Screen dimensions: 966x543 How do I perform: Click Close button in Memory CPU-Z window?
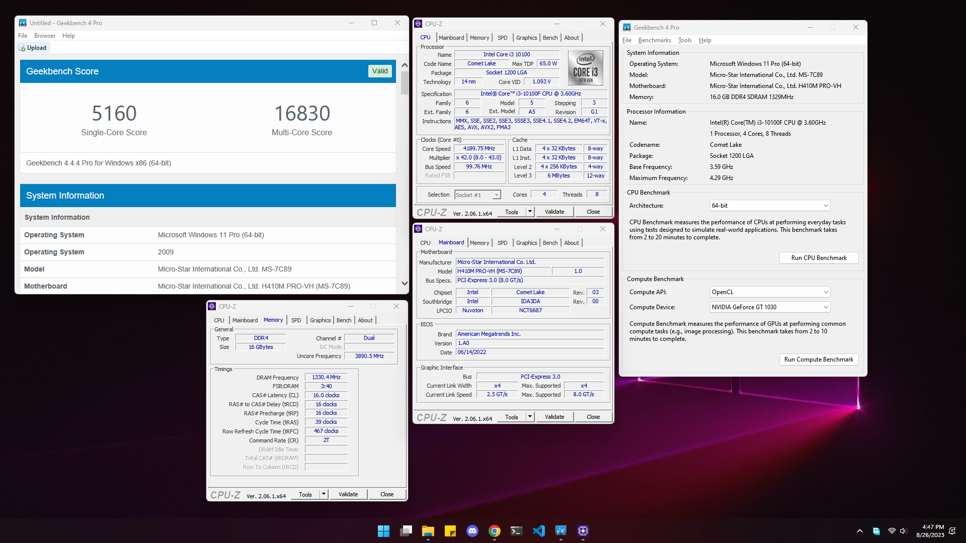pos(387,494)
